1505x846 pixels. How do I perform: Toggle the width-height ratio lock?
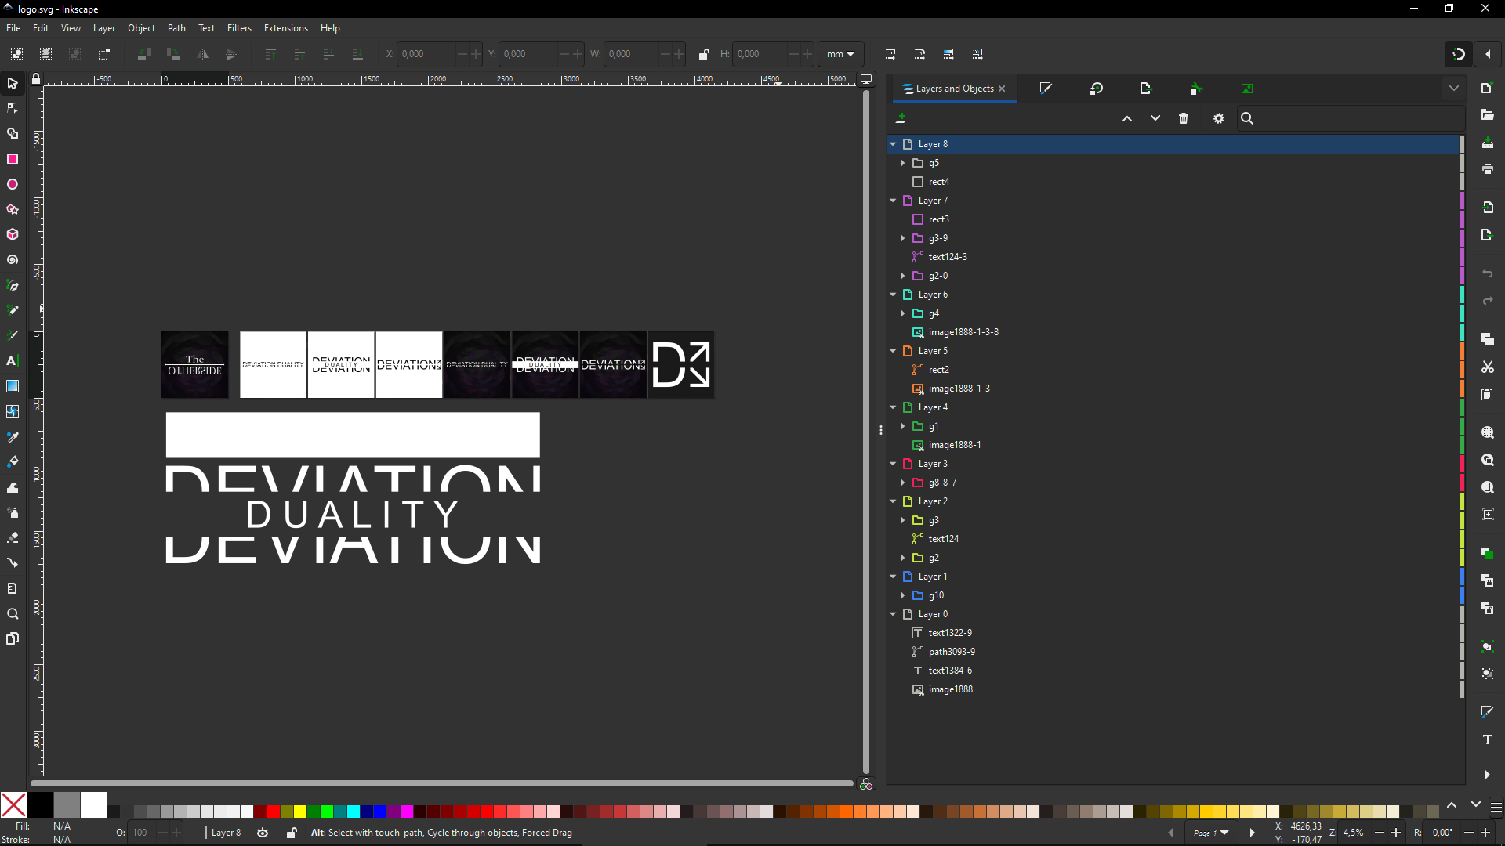[x=703, y=54]
